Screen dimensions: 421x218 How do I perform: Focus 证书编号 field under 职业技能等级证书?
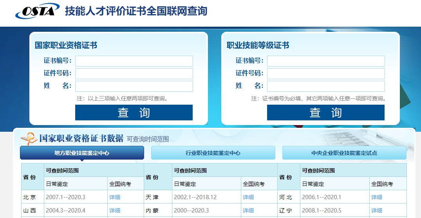tap(326, 61)
